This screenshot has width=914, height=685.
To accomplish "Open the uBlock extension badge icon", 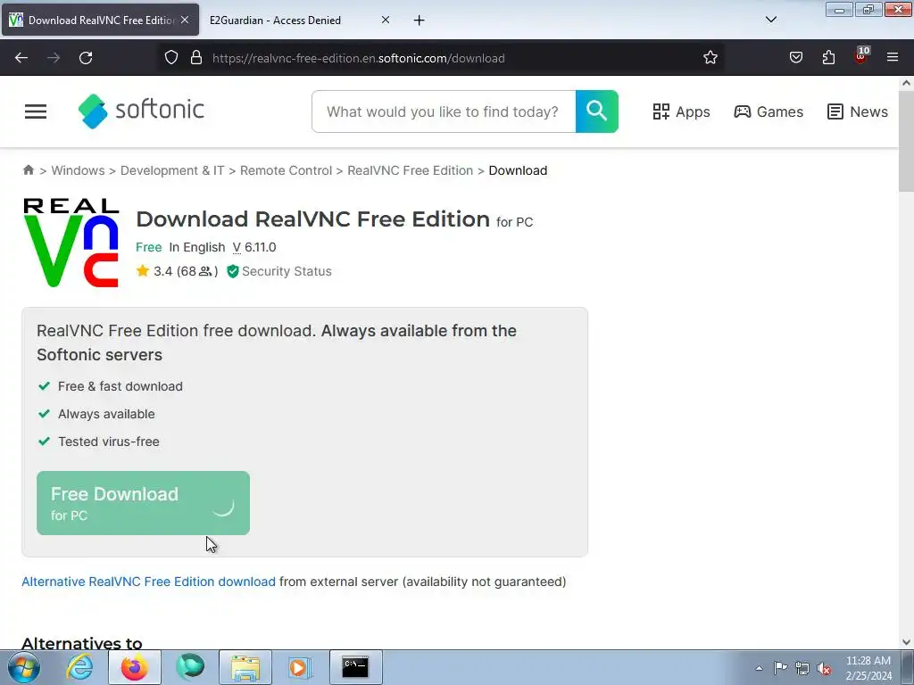I will (861, 56).
